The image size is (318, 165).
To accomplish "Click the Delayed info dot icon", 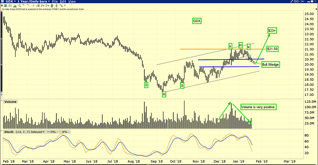I will (44, 132).
